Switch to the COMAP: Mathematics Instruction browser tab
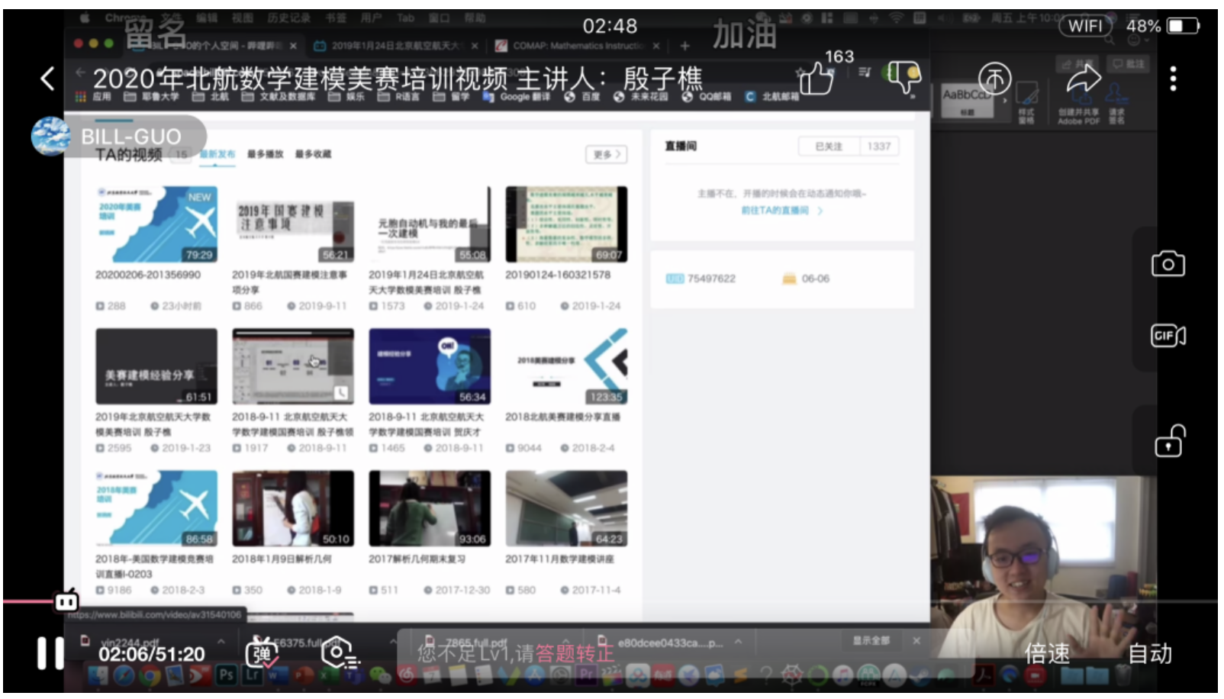 (x=578, y=46)
